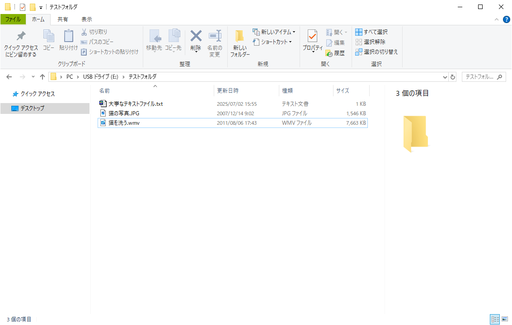The width and height of the screenshot is (512, 325).
Task: Switch to the Home (ホーム) tab
Action: coord(38,19)
